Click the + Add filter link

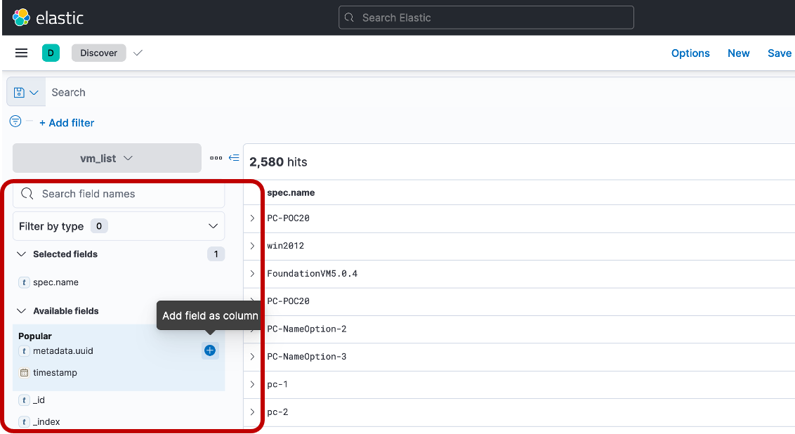click(67, 123)
